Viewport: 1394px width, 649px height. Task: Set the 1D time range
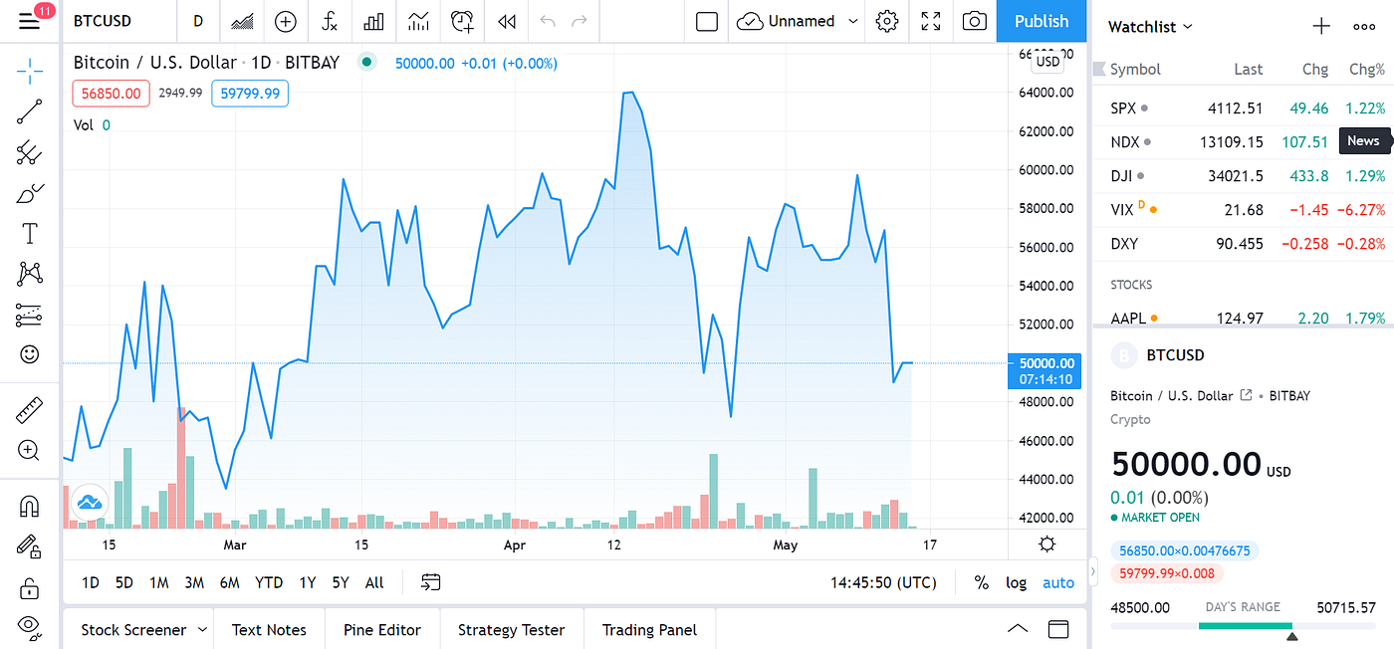point(91,582)
